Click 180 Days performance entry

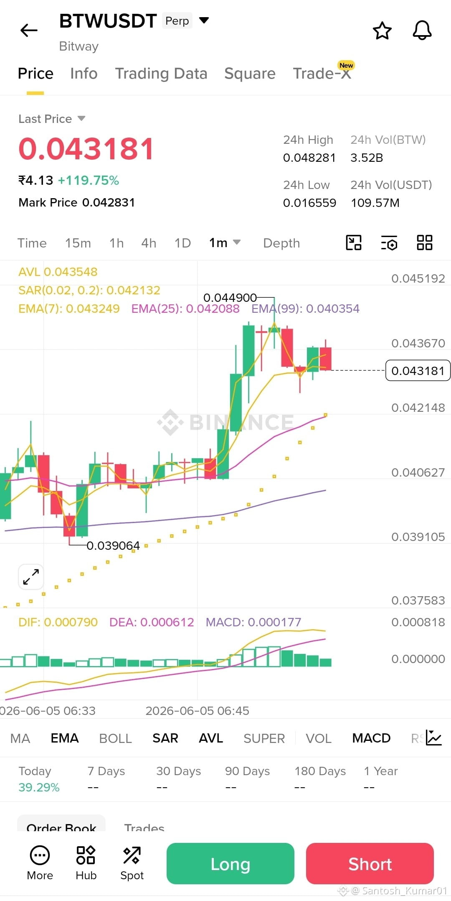(320, 779)
